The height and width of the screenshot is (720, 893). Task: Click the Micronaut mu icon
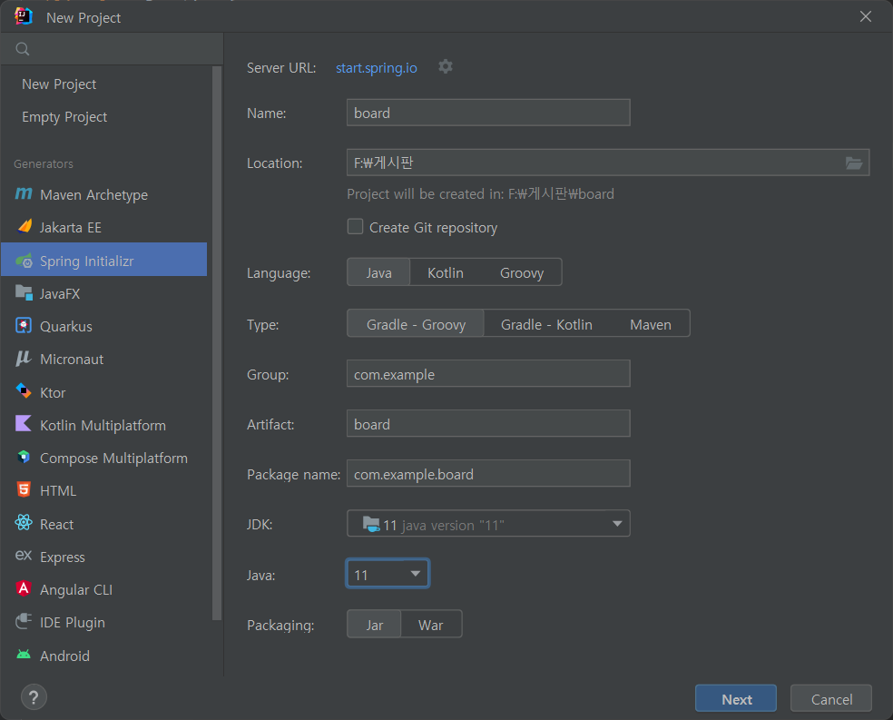click(x=24, y=359)
